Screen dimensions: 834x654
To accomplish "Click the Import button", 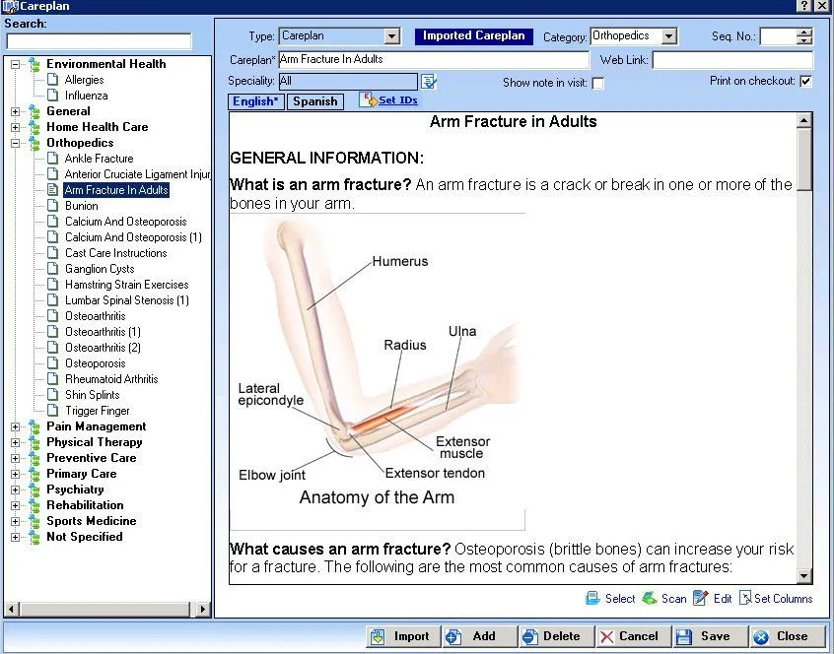I will [x=402, y=636].
